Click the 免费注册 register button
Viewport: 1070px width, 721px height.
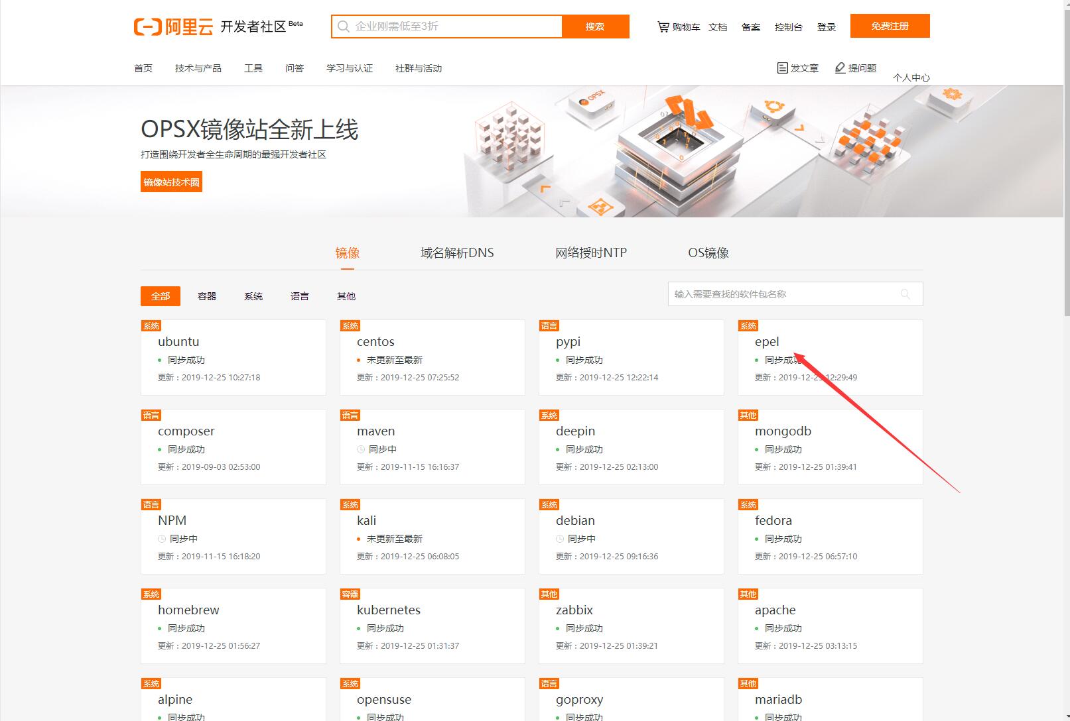coord(890,26)
